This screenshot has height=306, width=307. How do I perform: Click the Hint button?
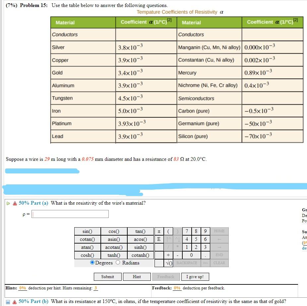click(137, 276)
